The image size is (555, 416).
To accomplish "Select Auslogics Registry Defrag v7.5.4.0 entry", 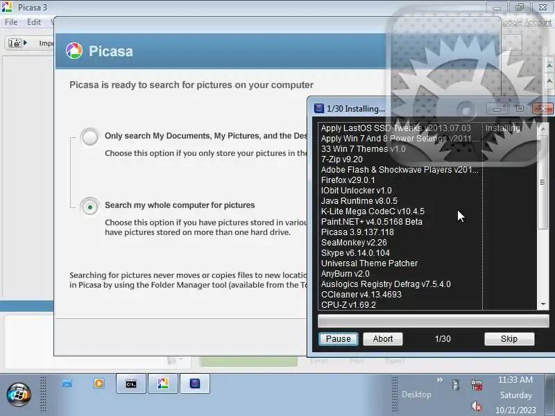I will point(386,284).
